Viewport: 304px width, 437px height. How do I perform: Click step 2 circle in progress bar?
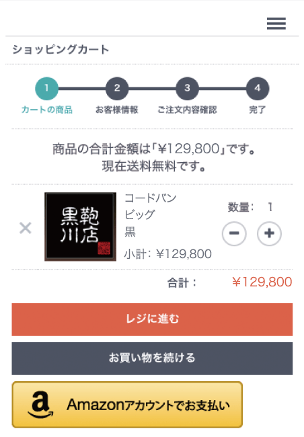click(117, 88)
